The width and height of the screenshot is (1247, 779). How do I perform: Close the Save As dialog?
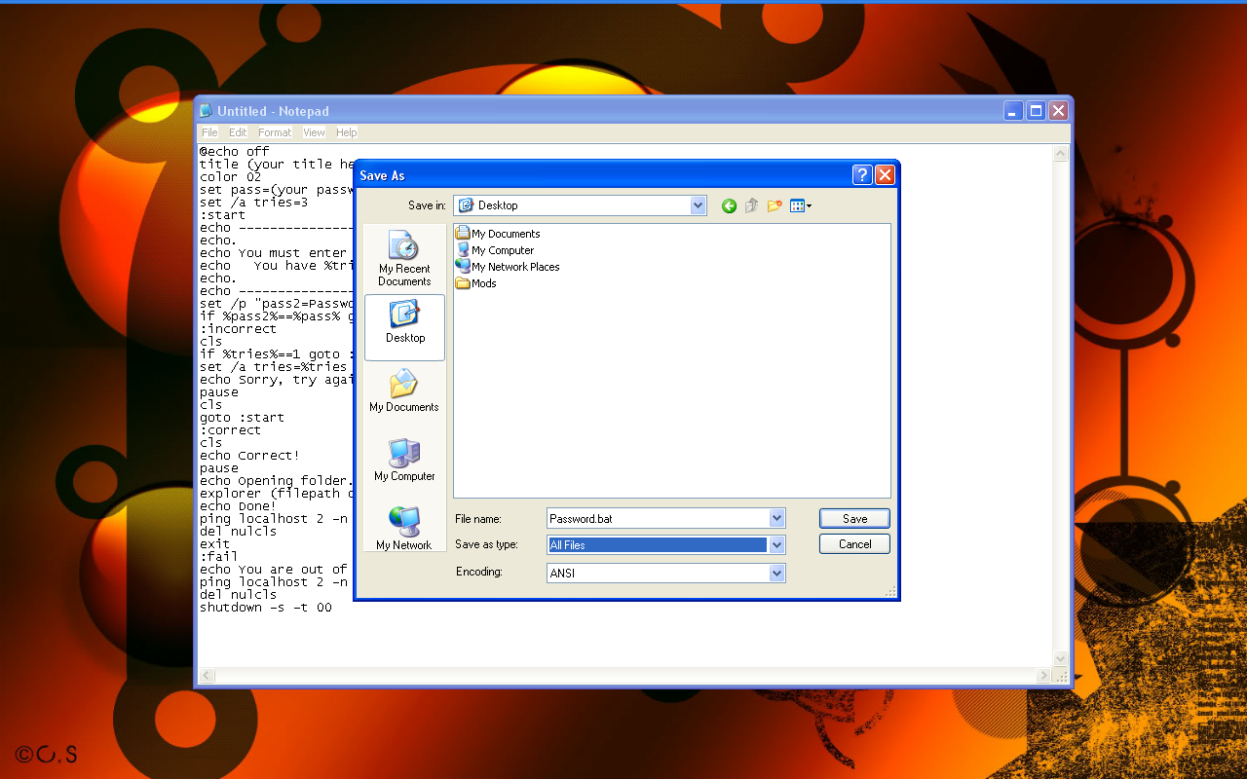click(885, 175)
